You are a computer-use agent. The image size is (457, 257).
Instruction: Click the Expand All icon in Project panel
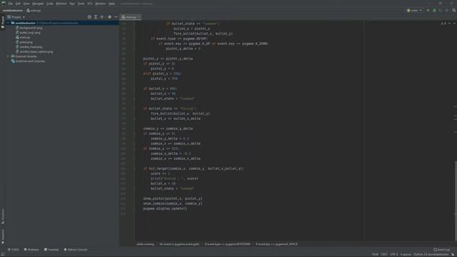coord(96,17)
